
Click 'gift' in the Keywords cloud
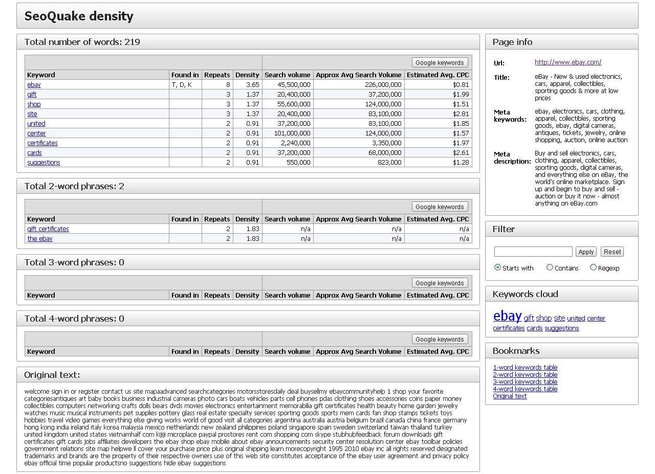[x=529, y=318]
